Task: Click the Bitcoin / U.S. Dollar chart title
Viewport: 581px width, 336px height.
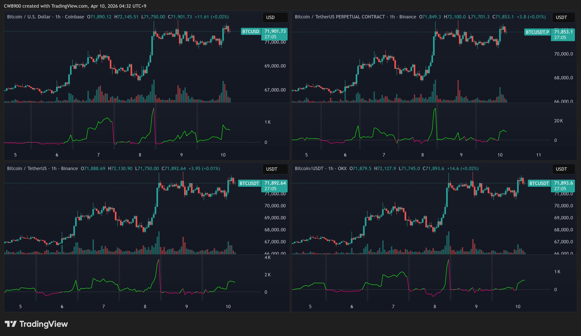Action: click(x=29, y=17)
